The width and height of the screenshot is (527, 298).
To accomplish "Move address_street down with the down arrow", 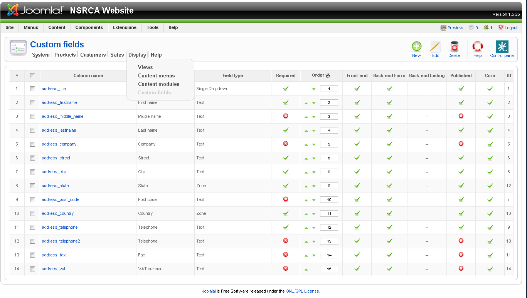I will tap(314, 159).
